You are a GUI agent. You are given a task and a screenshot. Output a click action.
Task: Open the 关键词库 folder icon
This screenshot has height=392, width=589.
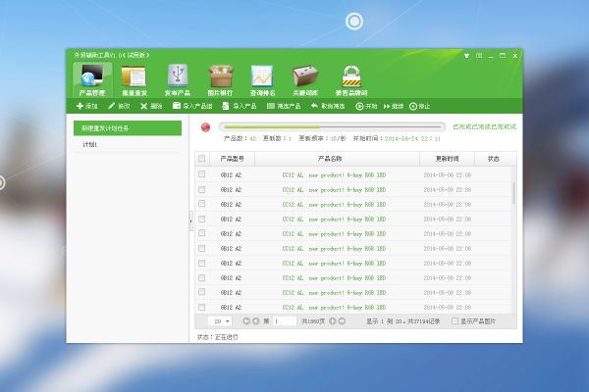(305, 75)
